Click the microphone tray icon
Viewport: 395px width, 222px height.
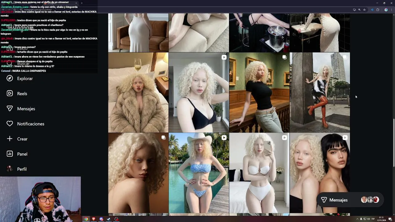[361, 219]
